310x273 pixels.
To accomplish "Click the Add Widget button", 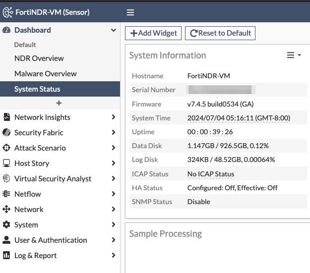I will point(154,33).
